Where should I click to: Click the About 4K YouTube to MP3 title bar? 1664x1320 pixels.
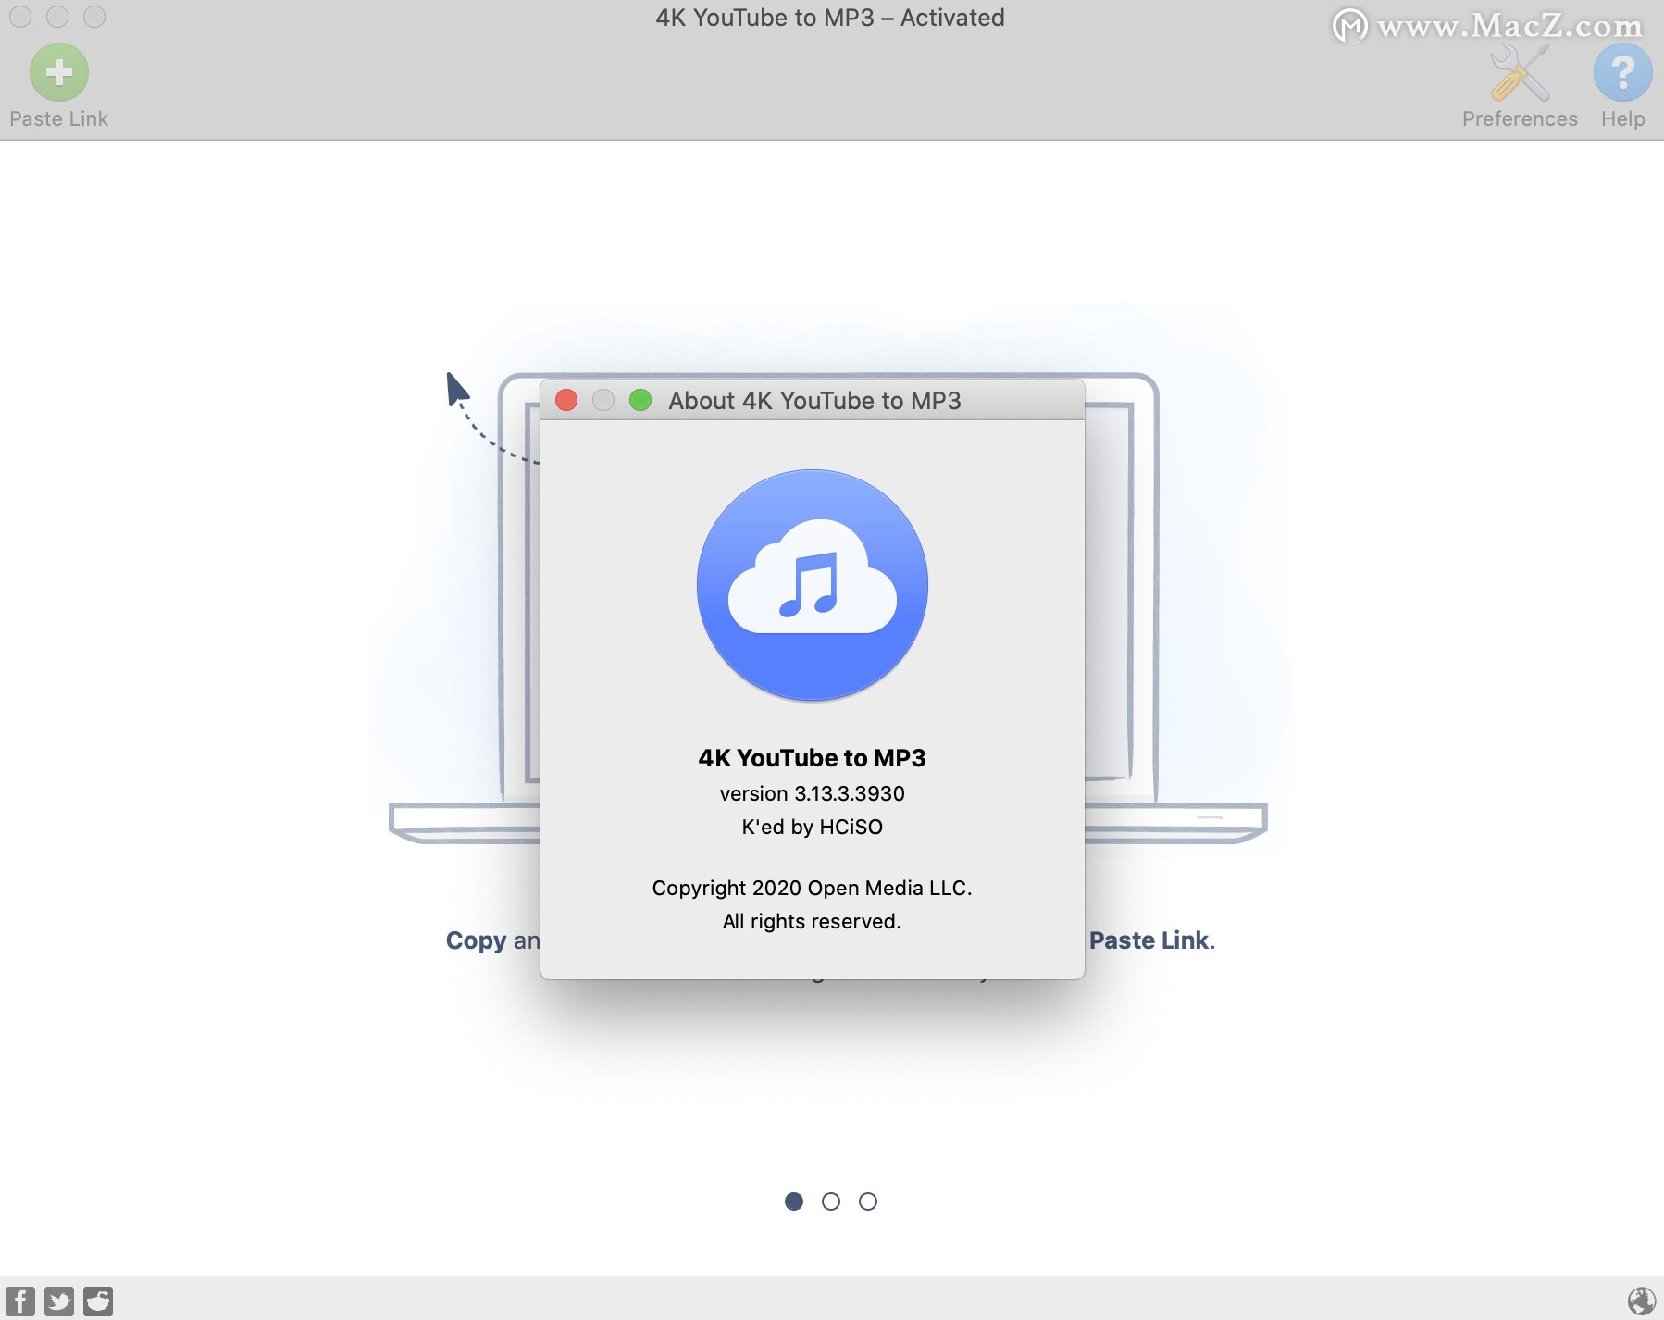click(814, 401)
